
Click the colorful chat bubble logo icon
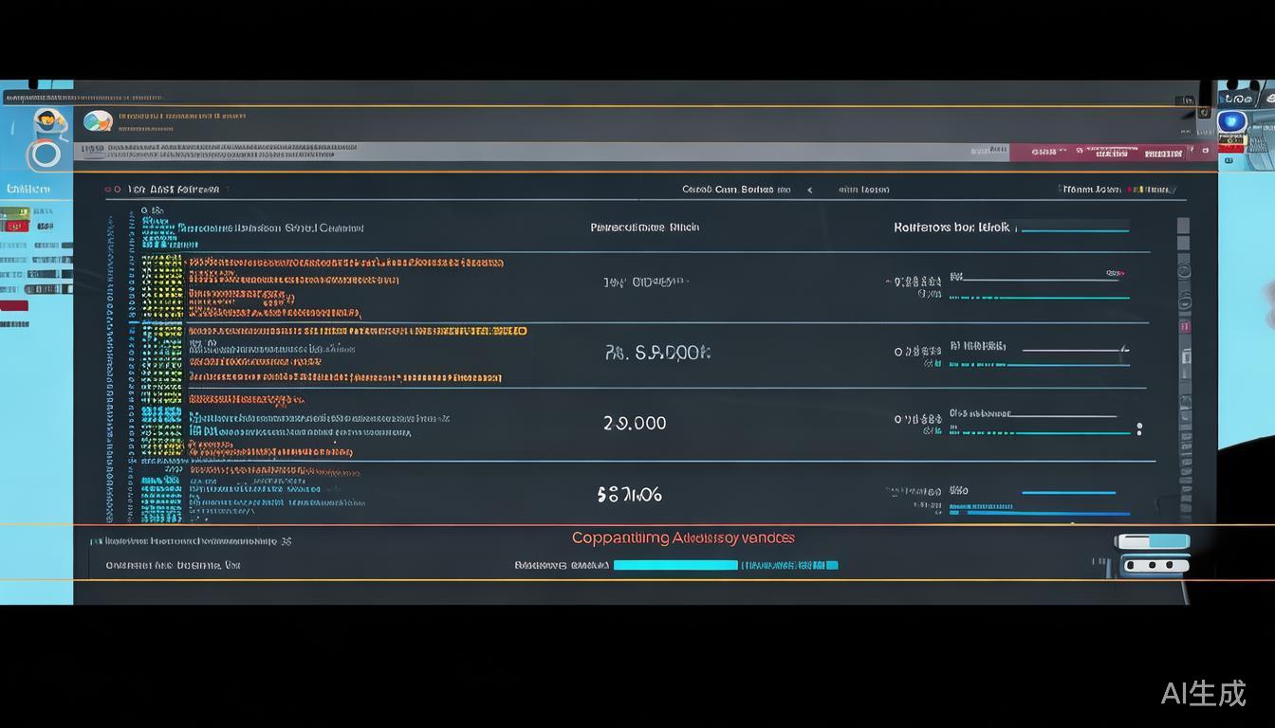coord(98,121)
